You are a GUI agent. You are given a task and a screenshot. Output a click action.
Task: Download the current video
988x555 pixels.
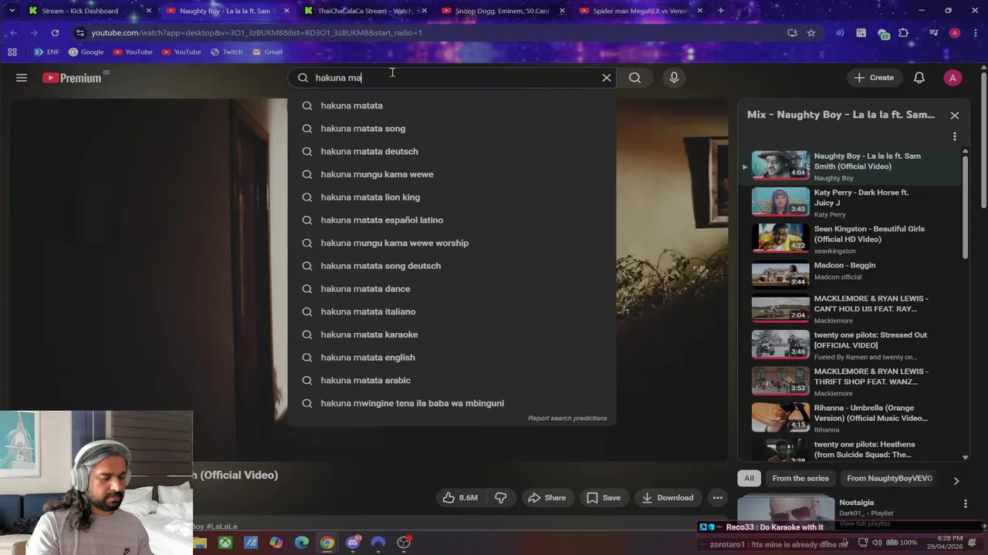point(668,498)
